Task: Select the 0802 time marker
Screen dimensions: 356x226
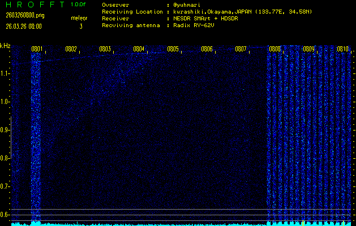Action: [71, 49]
